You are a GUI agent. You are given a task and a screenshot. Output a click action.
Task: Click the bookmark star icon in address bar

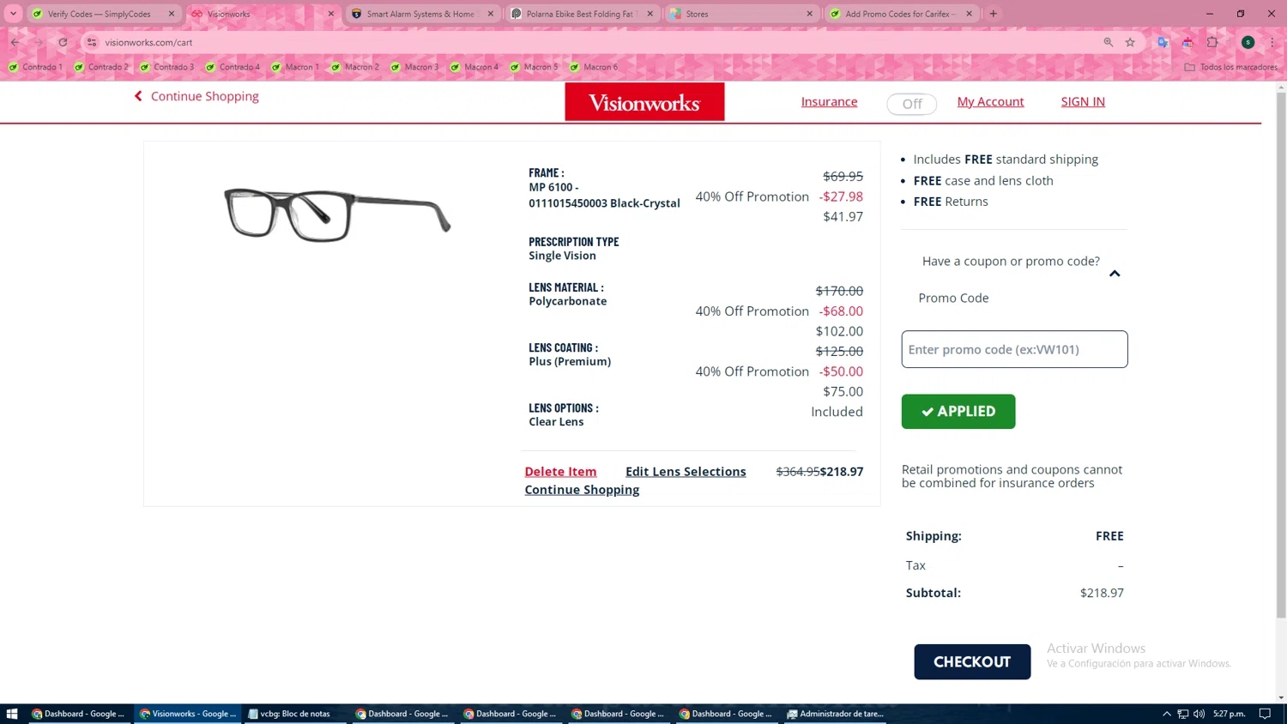1130,42
